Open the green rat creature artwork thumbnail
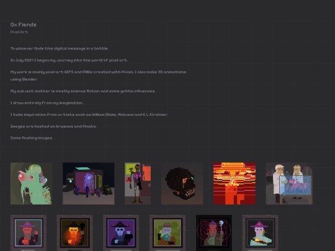 [x=31, y=183]
